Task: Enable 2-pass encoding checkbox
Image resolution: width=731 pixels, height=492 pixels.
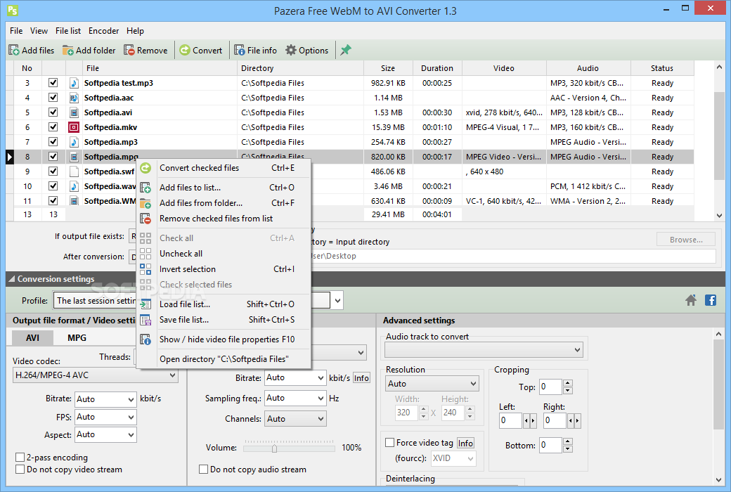Action: tap(20, 457)
